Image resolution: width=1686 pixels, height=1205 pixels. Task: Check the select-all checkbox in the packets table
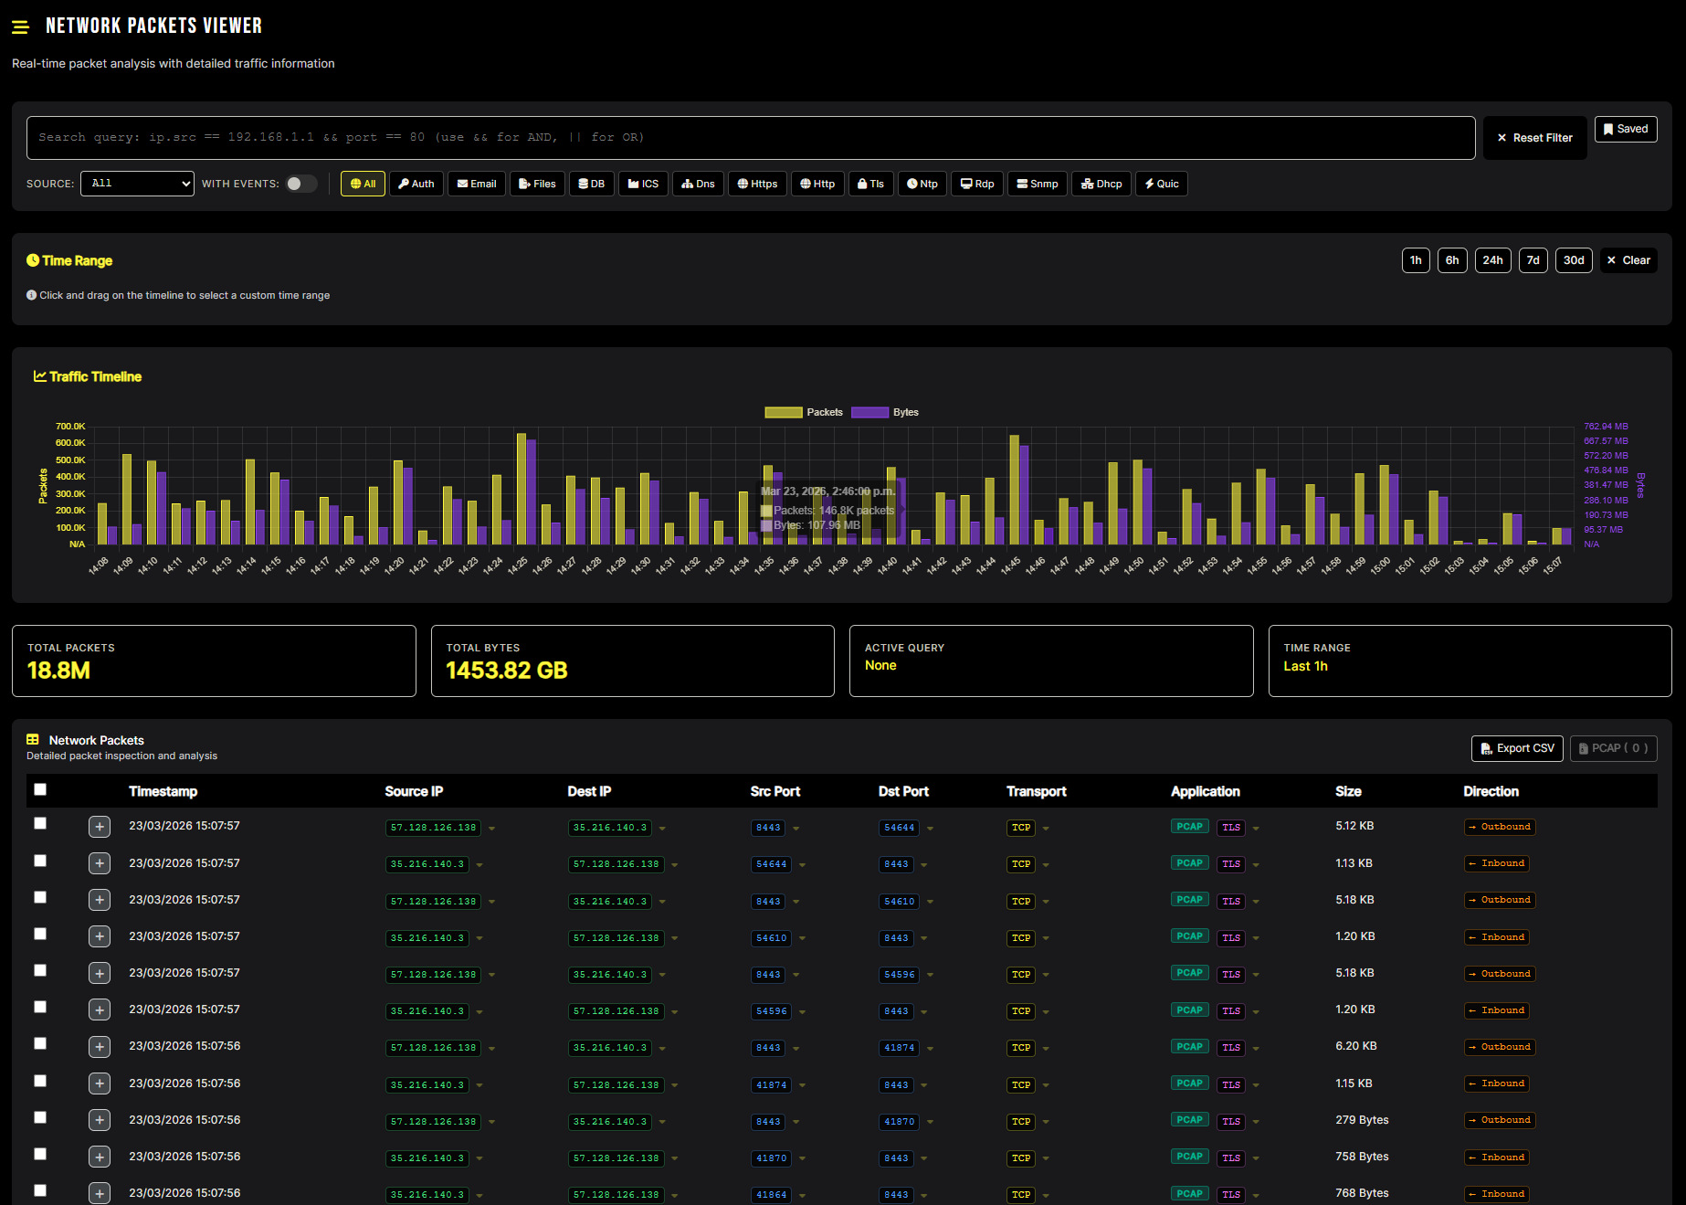click(x=40, y=789)
